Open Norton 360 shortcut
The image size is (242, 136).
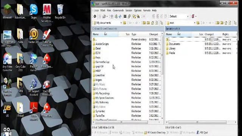click(x=34, y=36)
